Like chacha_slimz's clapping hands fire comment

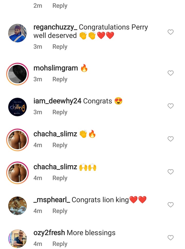coord(171,139)
